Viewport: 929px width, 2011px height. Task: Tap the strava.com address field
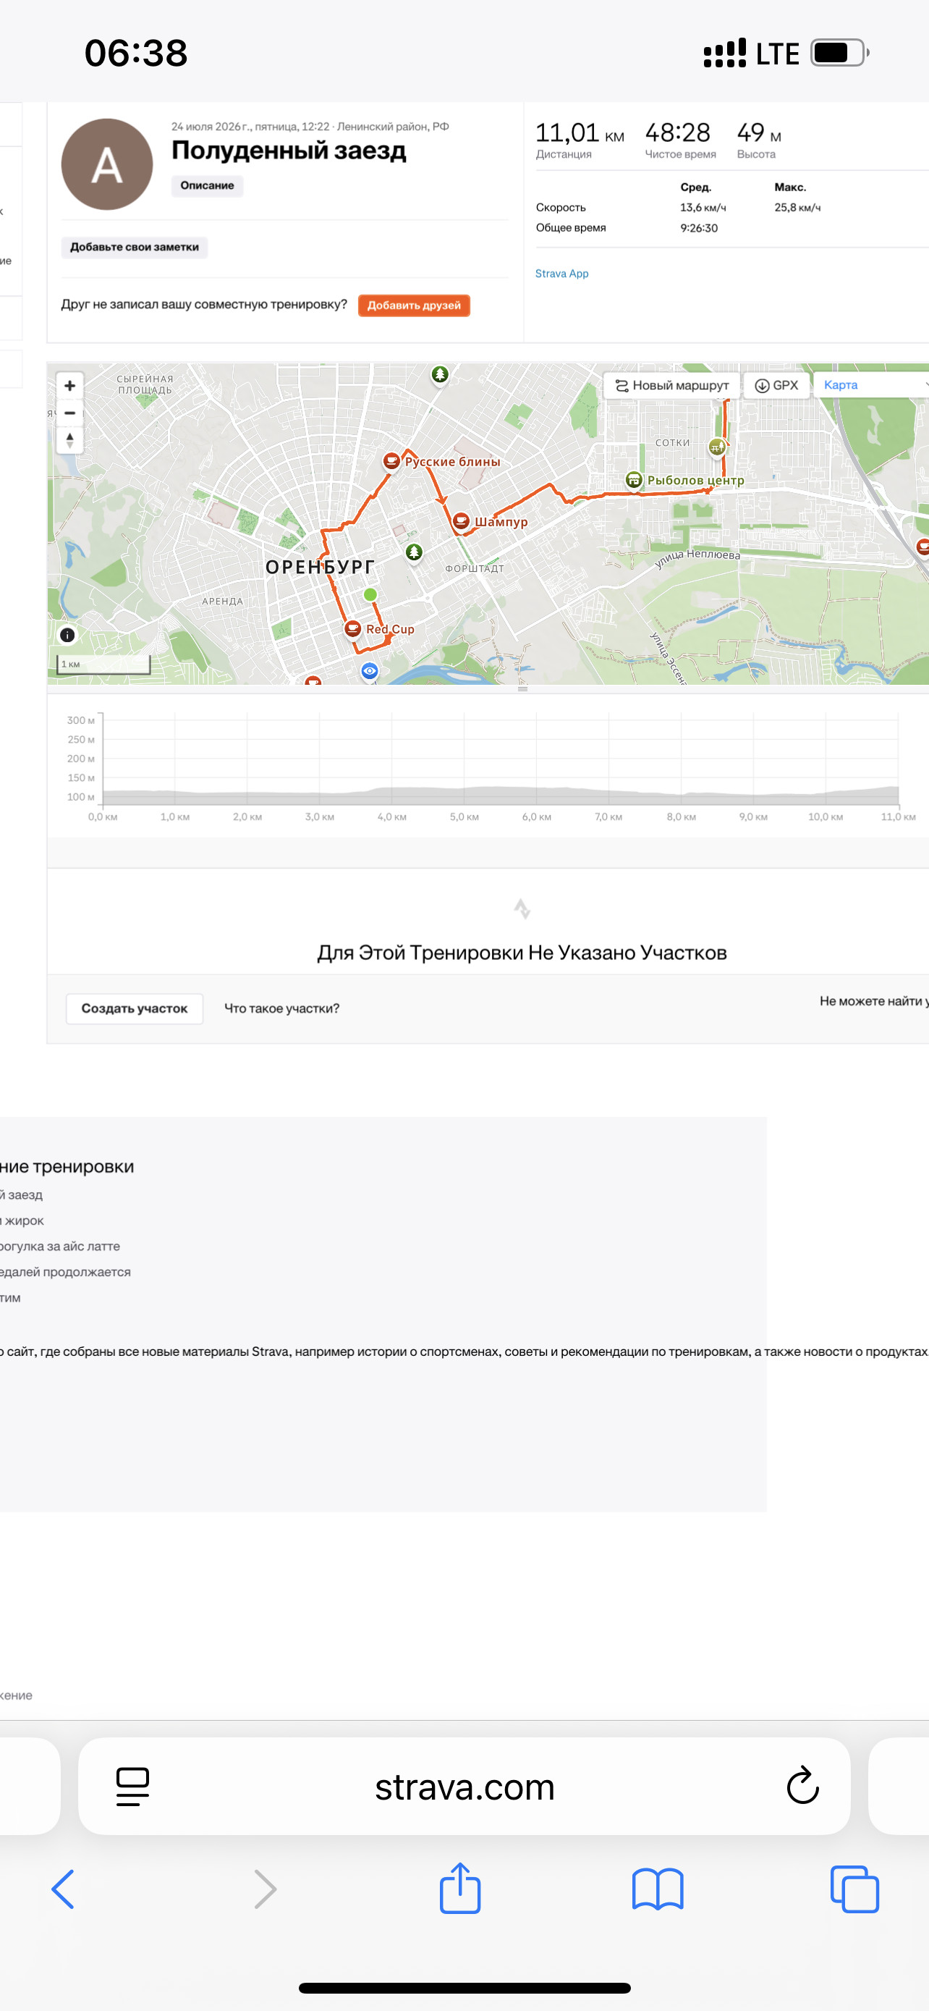[x=464, y=1786]
